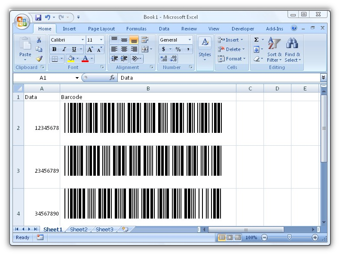This screenshot has height=255, width=340.
Task: Copy selection with the Copy icon
Action: [x=39, y=49]
